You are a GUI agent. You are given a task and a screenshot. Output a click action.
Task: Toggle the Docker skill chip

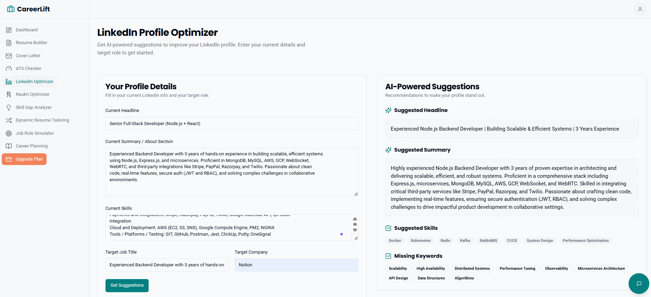394,240
